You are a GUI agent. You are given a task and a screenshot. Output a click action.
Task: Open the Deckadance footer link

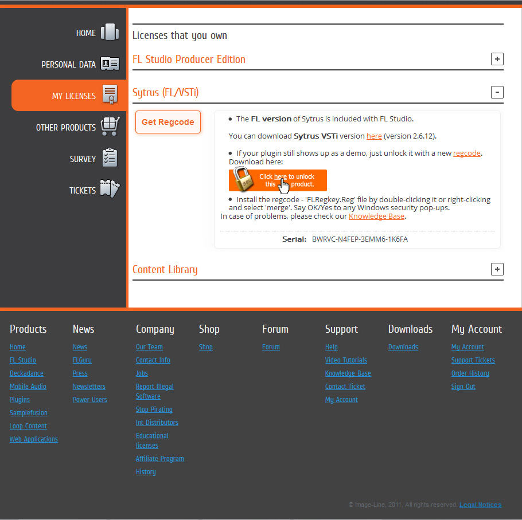pyautogui.click(x=26, y=373)
